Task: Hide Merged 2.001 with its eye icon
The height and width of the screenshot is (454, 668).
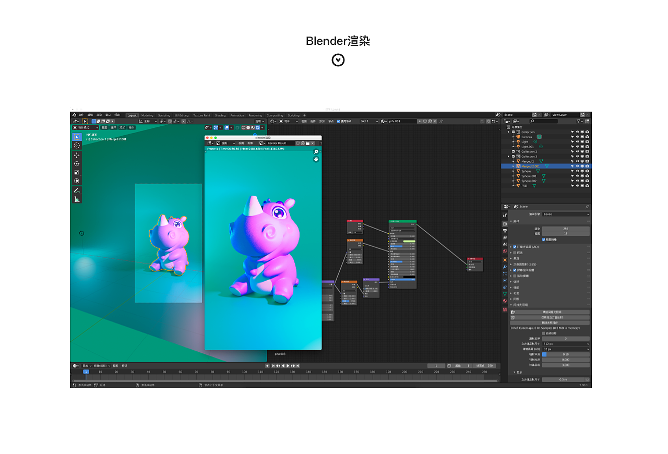Action: tap(578, 166)
